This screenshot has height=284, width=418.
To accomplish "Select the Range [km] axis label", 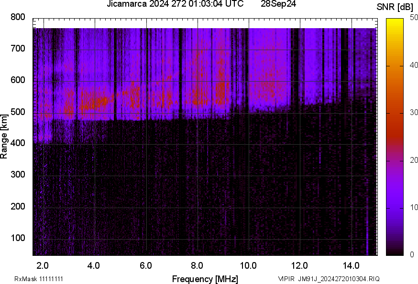I will 4,137.
